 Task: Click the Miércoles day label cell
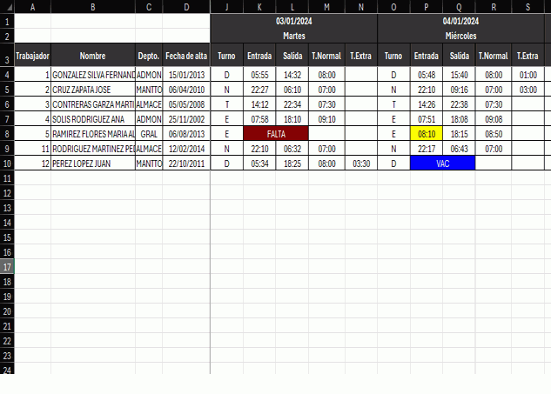[x=460, y=36]
